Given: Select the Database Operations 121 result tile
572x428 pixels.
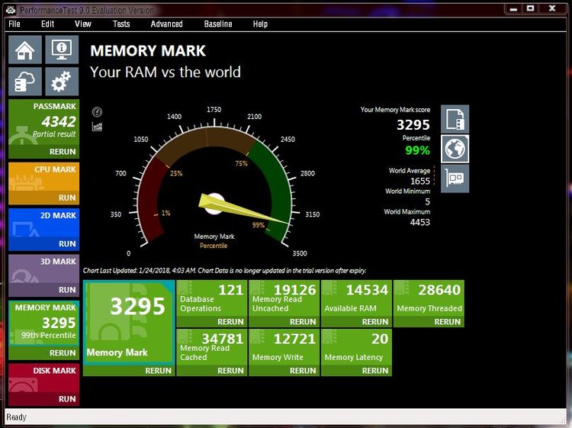Looking at the screenshot, I should click(211, 298).
